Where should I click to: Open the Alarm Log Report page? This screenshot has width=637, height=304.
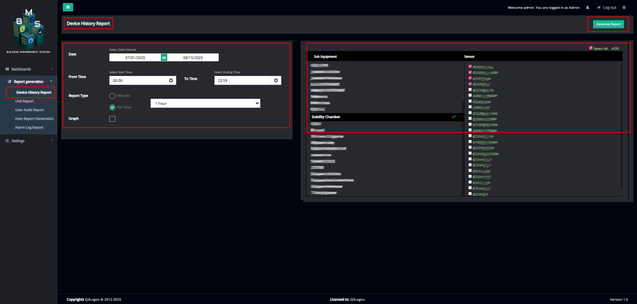(x=29, y=127)
